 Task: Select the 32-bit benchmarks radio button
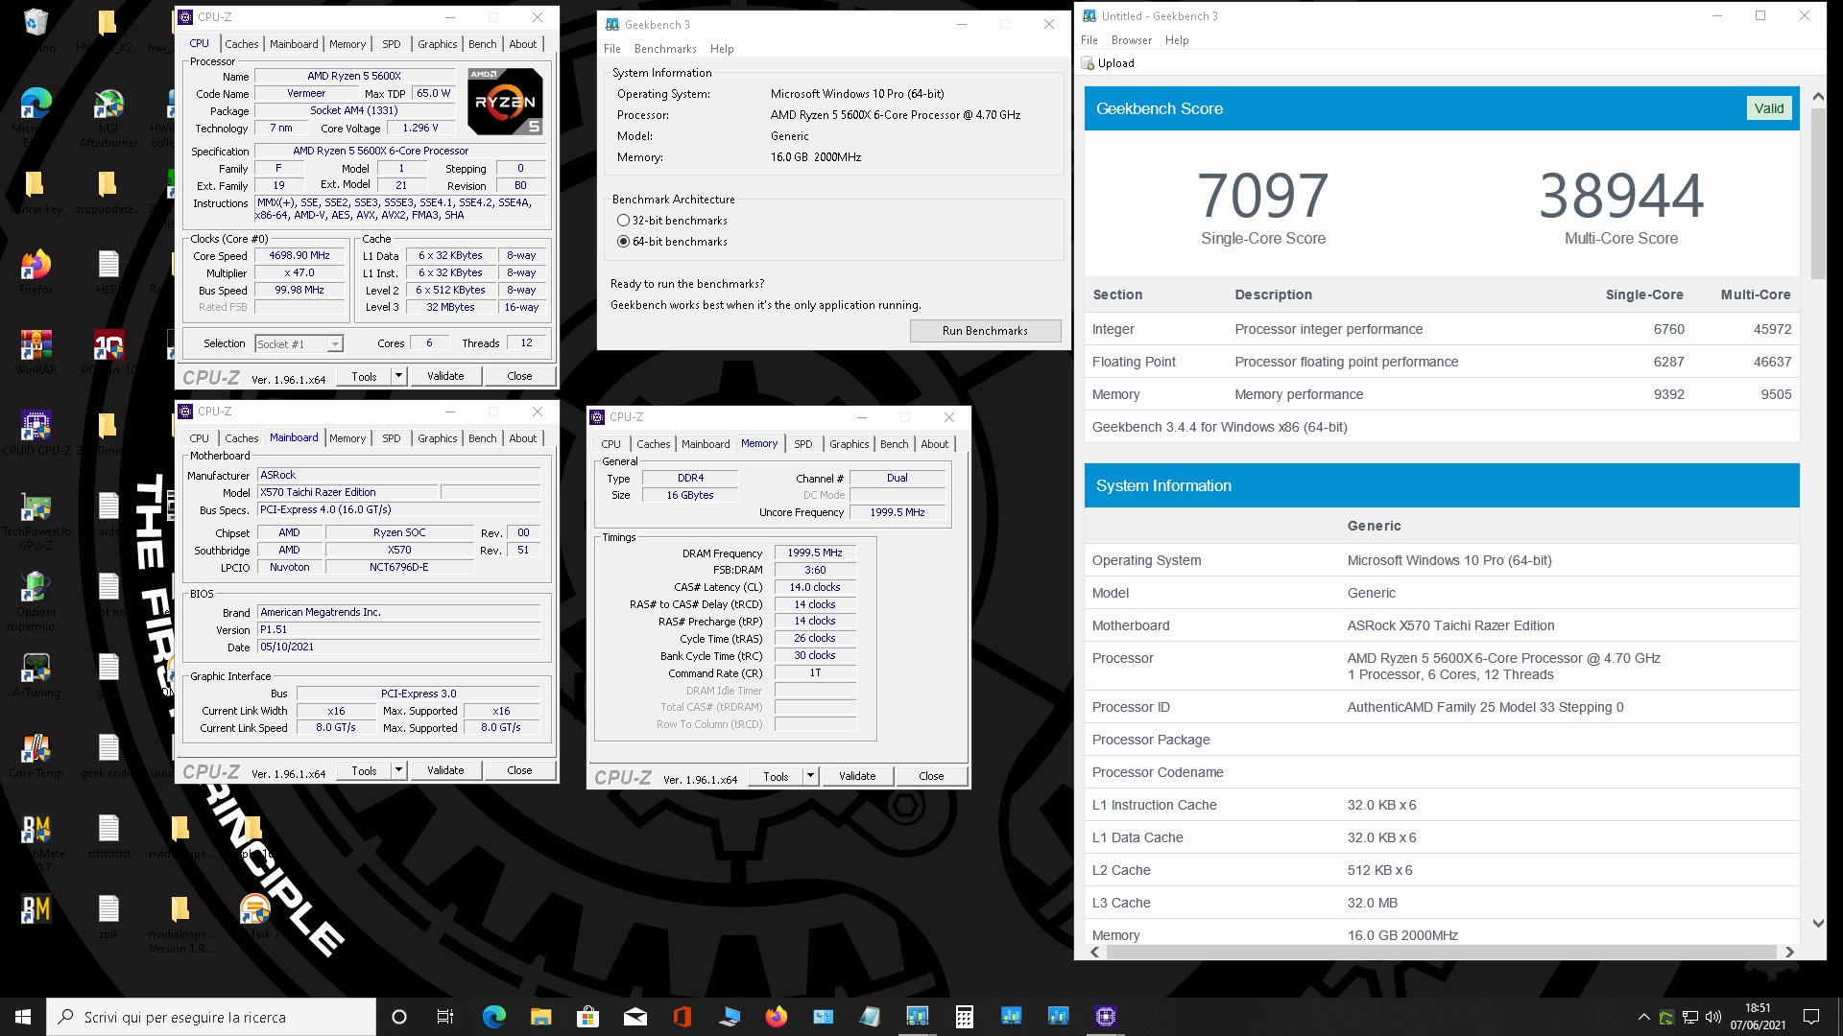(623, 221)
